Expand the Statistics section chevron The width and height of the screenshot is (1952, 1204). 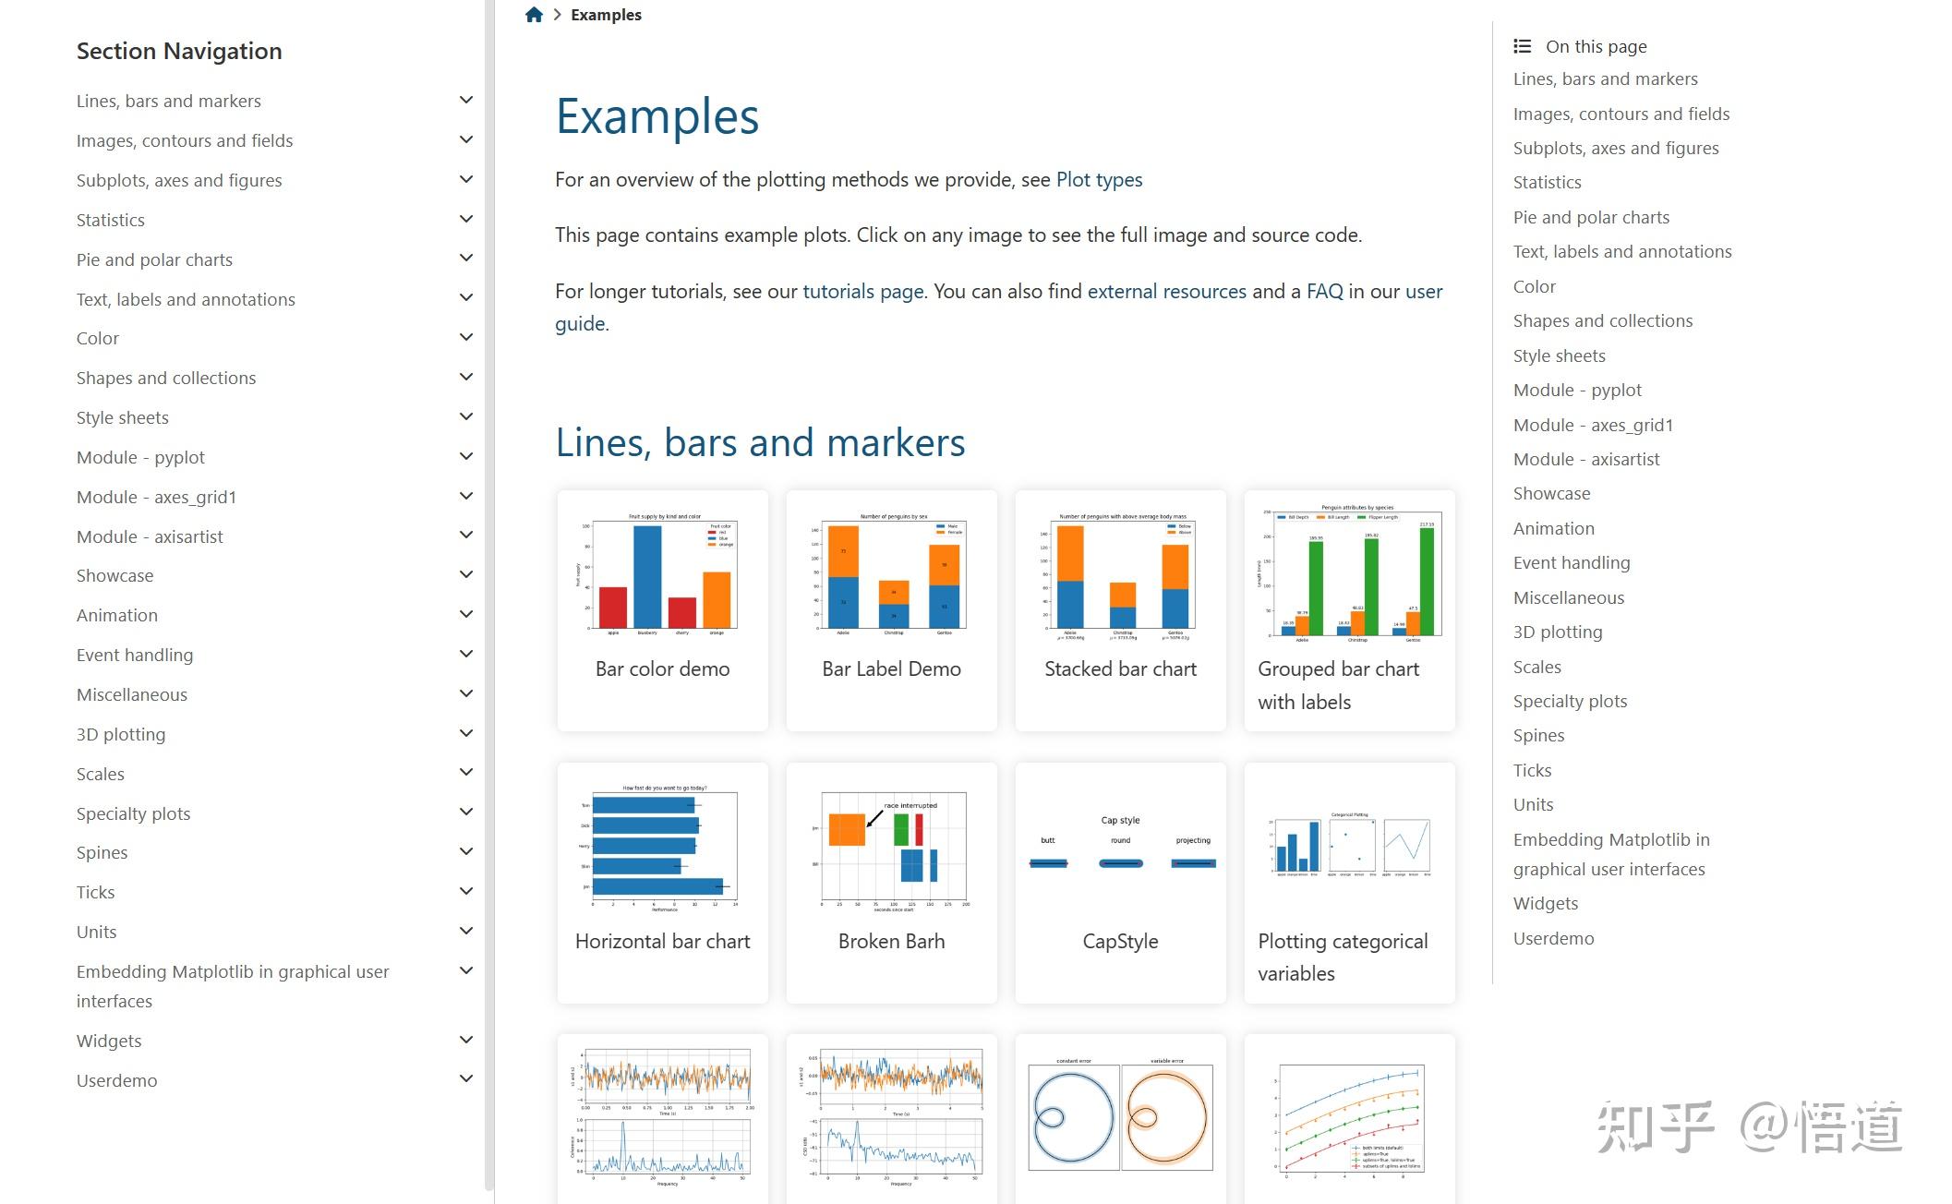pos(466,219)
